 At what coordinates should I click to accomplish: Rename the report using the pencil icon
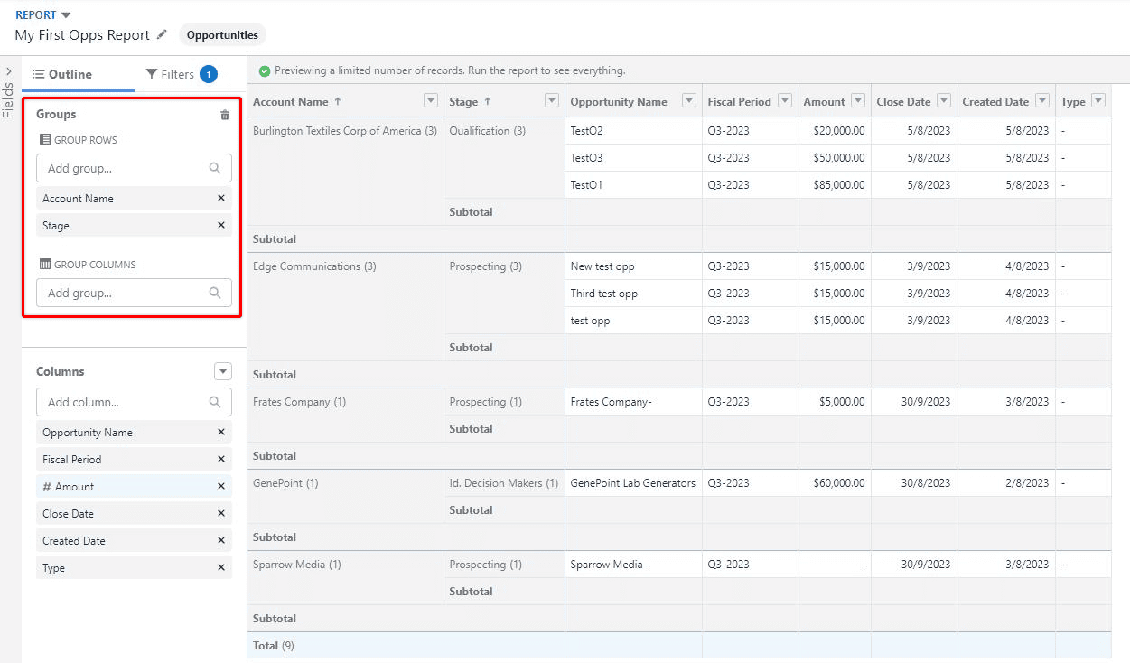[162, 34]
